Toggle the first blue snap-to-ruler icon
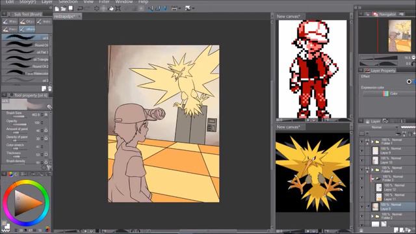416x234 pixels. tap(150, 8)
